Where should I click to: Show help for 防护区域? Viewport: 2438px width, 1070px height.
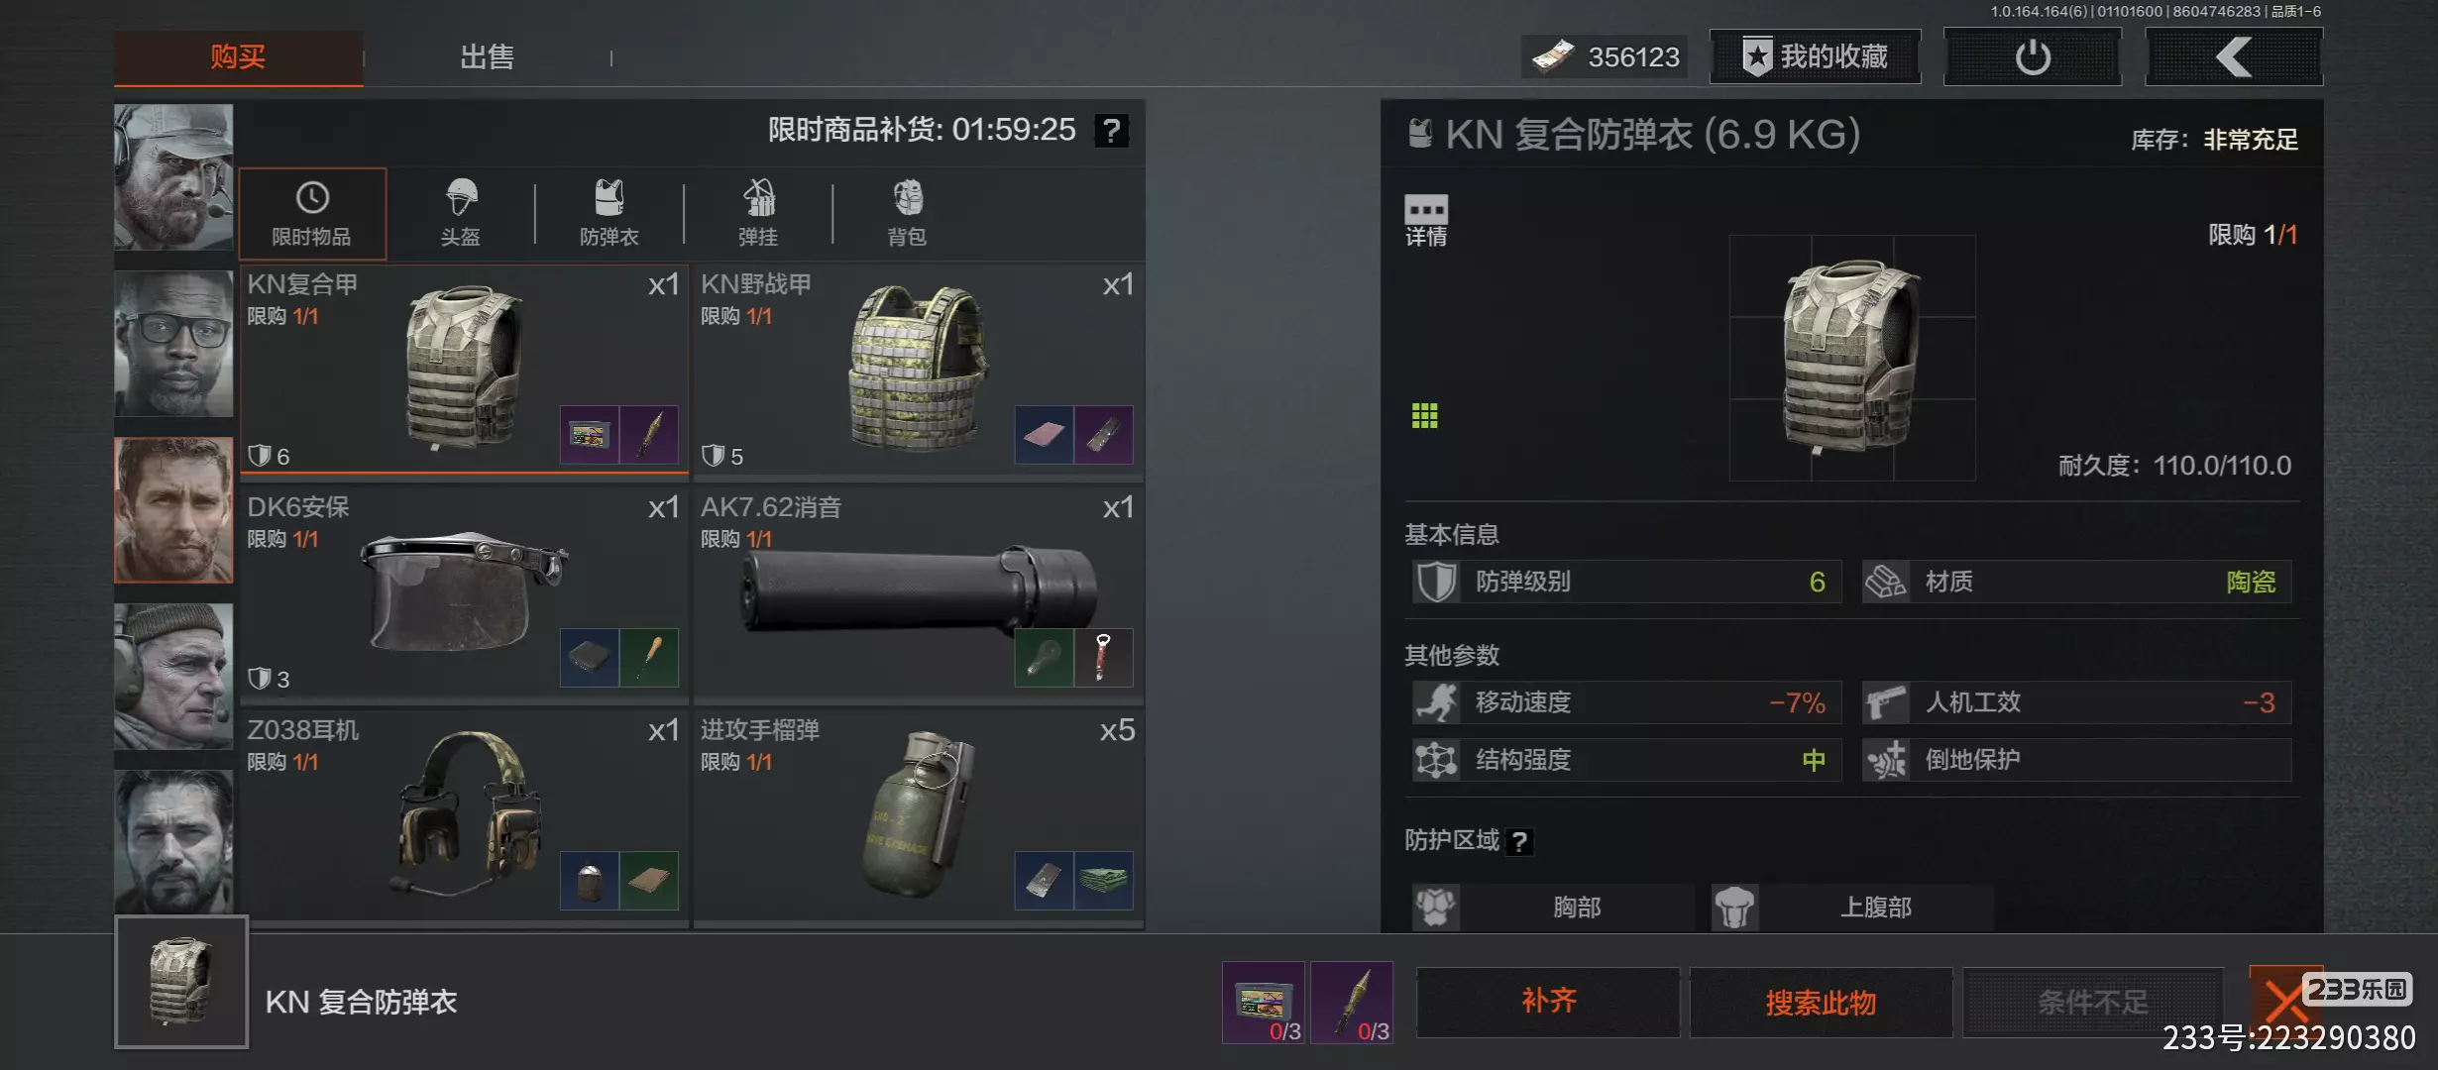(x=1519, y=842)
